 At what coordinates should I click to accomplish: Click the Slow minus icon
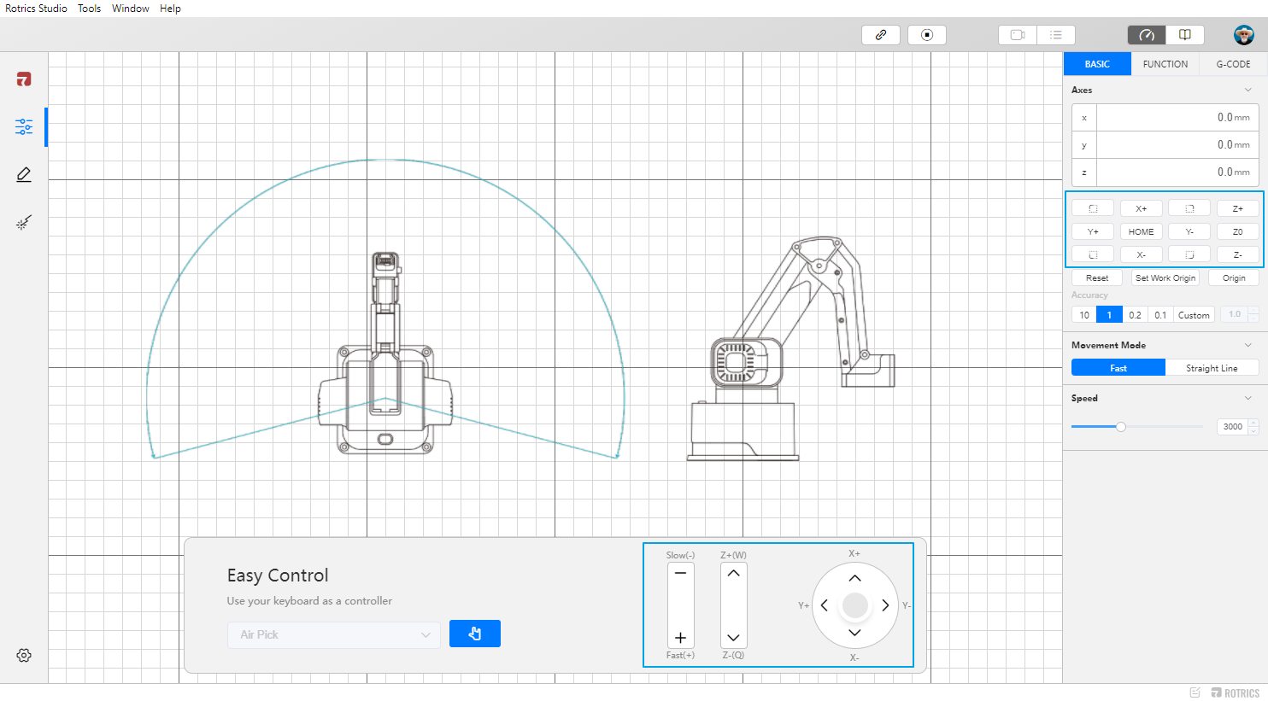[x=680, y=573]
